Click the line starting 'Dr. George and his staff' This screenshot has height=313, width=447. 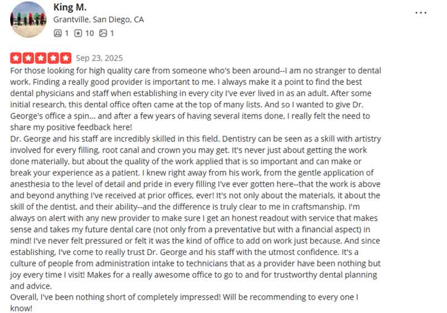(196, 139)
